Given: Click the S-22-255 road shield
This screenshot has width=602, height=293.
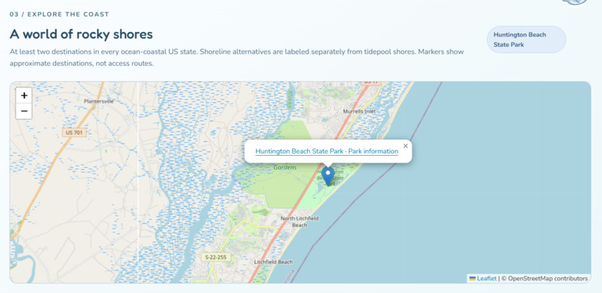Looking at the screenshot, I should coord(216,257).
